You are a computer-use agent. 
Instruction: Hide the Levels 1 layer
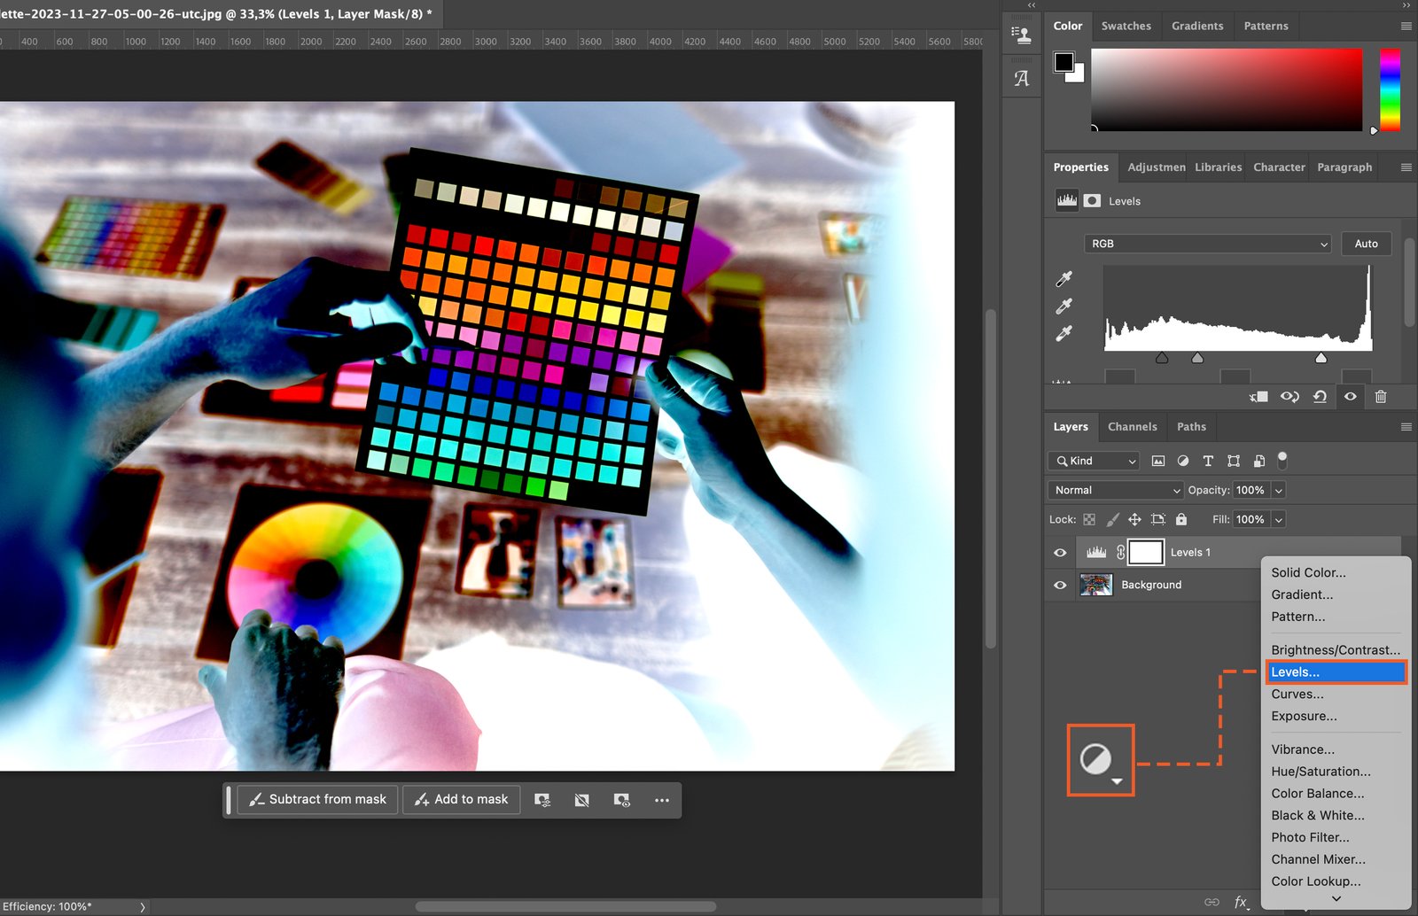point(1060,553)
